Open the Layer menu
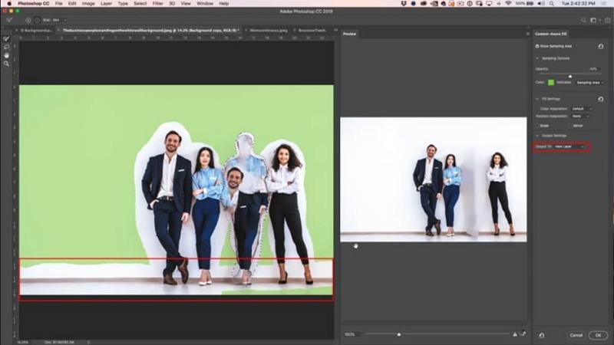Viewport: 614px width, 345px height. tap(106, 4)
